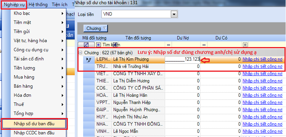The image size is (286, 137).
Task: Expand the Tiền mặt submenu
Action: [63, 22]
